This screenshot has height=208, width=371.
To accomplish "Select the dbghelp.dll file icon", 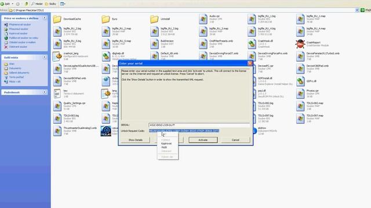I will (106, 57).
